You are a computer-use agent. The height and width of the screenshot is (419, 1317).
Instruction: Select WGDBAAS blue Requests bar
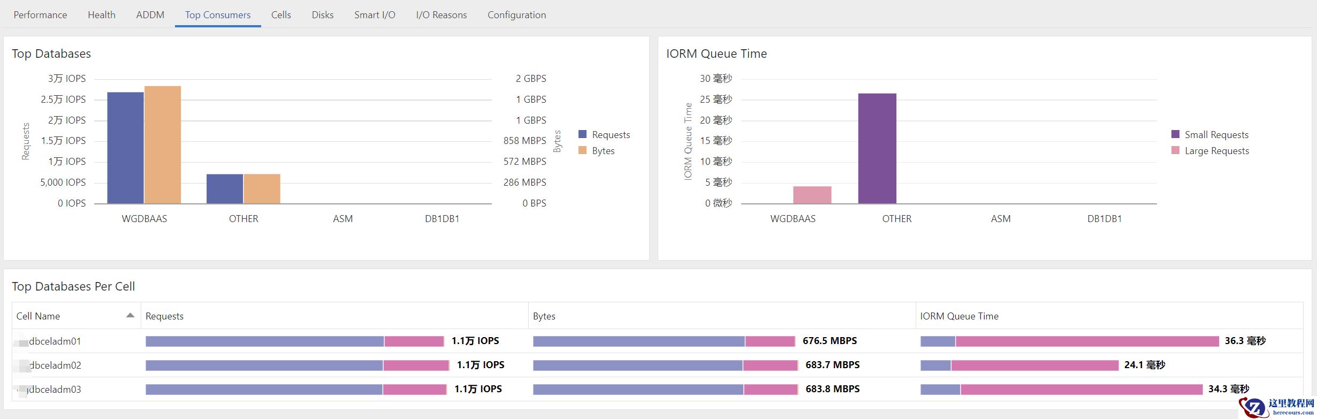tap(125, 148)
